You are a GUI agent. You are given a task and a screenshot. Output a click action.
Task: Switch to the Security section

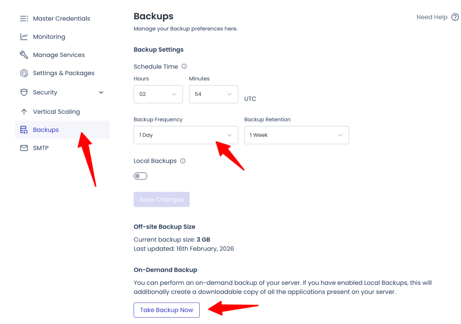tap(45, 92)
